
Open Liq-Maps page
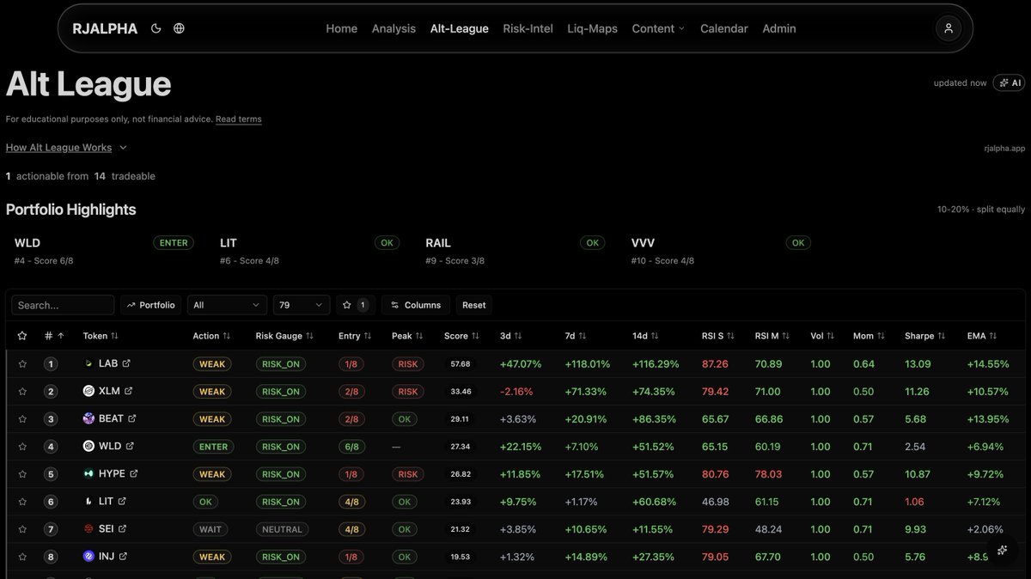592,28
